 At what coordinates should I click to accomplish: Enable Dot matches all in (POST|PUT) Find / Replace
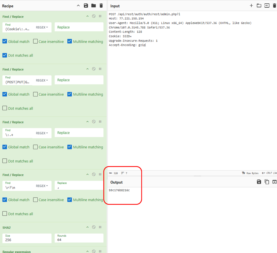[5, 108]
